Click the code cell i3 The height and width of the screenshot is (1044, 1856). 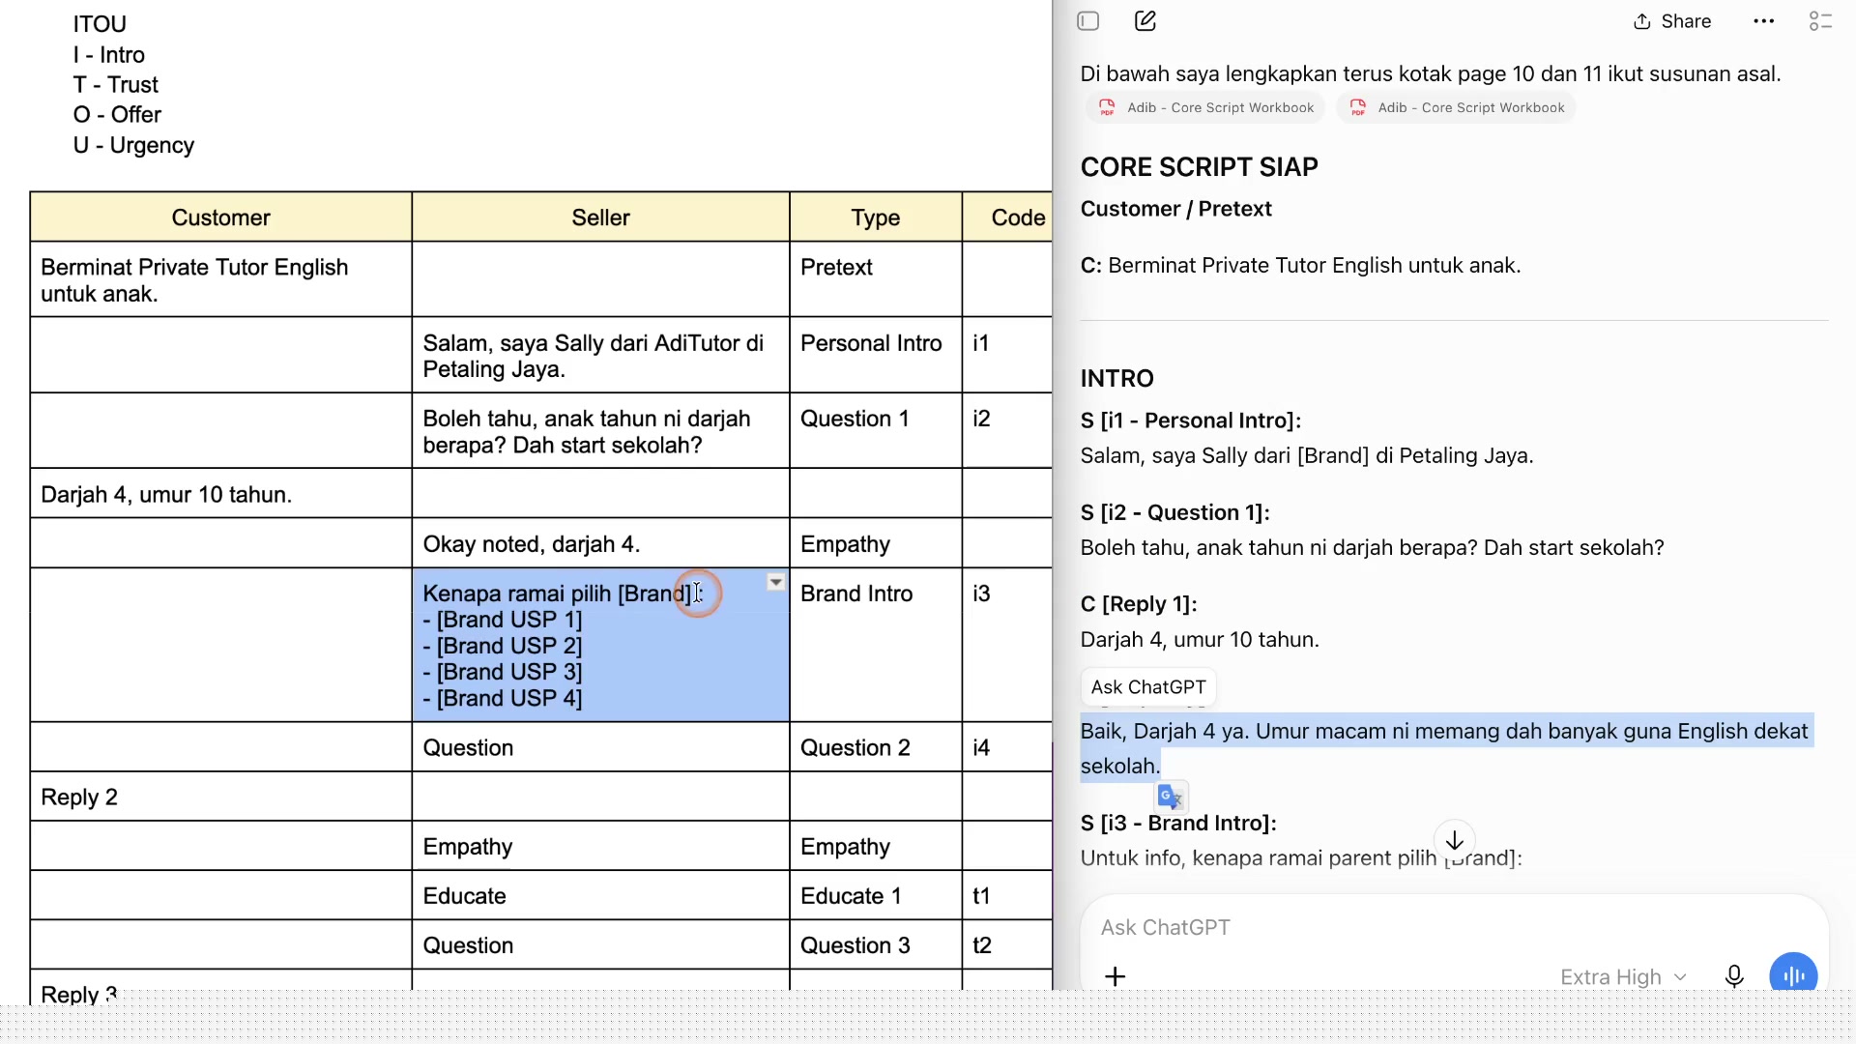click(1007, 645)
